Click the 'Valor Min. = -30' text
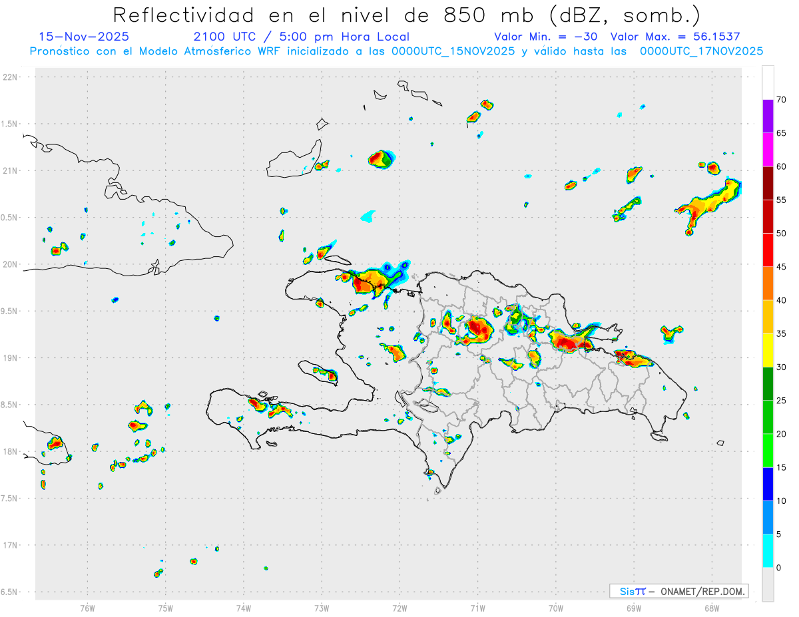This screenshot has height=617, width=799. pyautogui.click(x=546, y=37)
